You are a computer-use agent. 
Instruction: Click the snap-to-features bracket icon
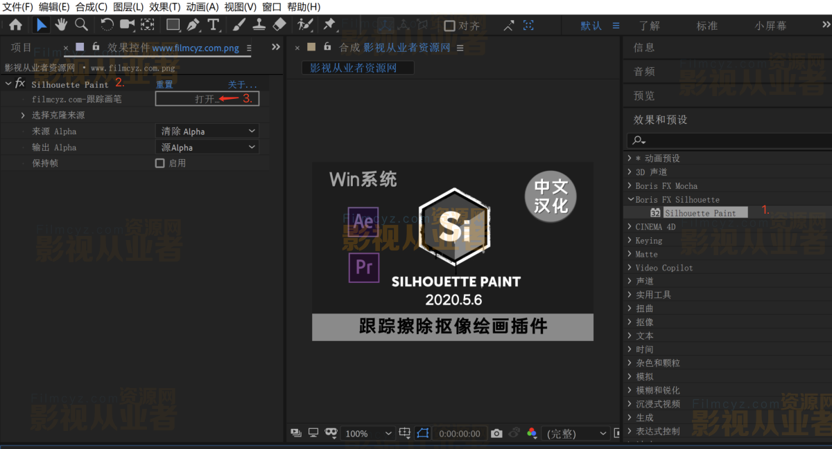tap(529, 26)
